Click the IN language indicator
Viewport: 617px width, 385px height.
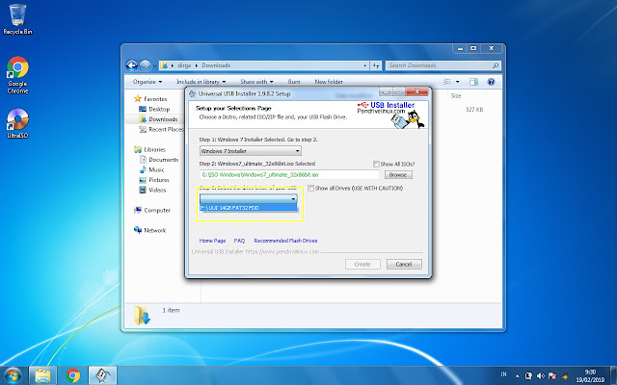pyautogui.click(x=503, y=374)
